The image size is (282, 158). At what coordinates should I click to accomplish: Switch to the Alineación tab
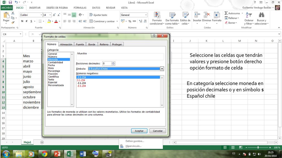click(x=66, y=44)
